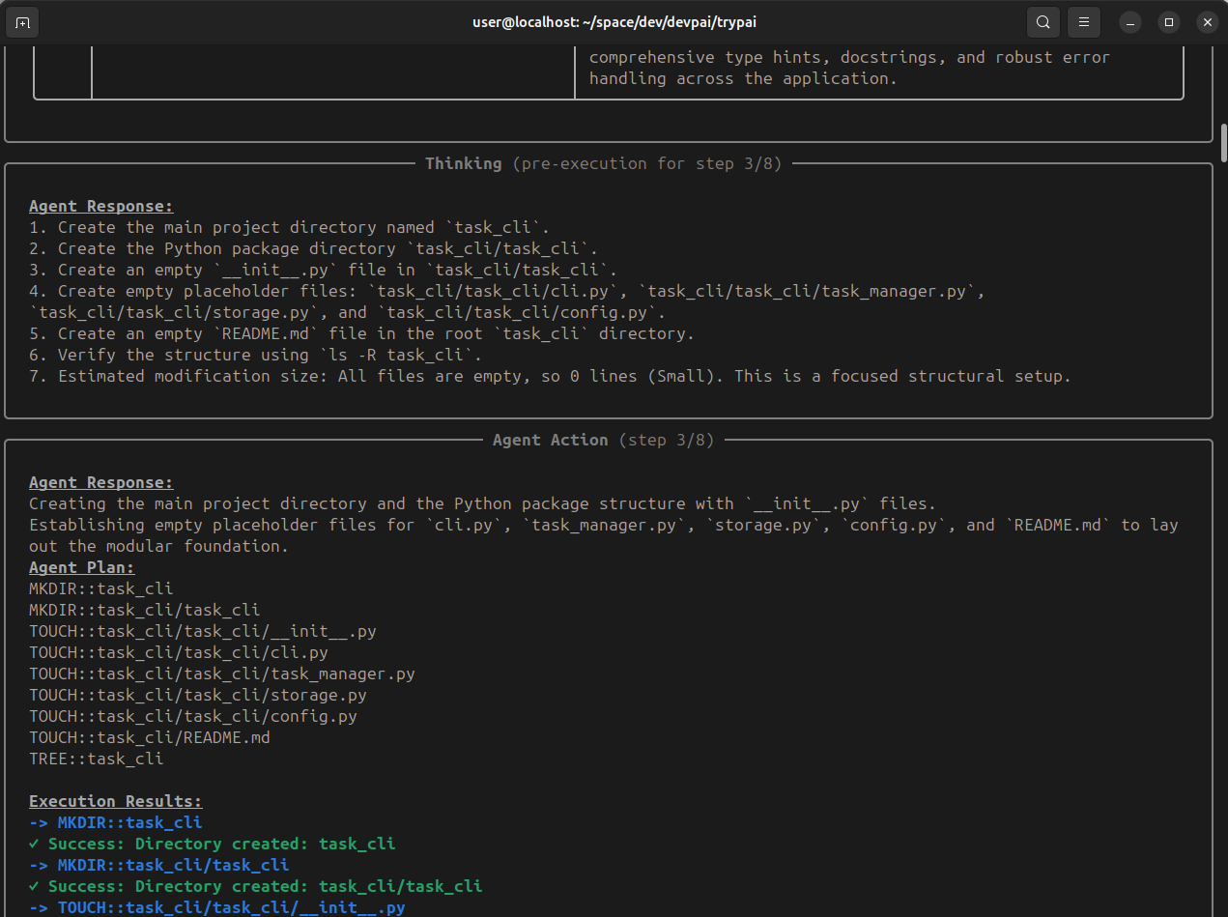Screen dimensions: 1228x917
Task: Click step 6 'Verify the structure' line
Action: click(256, 355)
